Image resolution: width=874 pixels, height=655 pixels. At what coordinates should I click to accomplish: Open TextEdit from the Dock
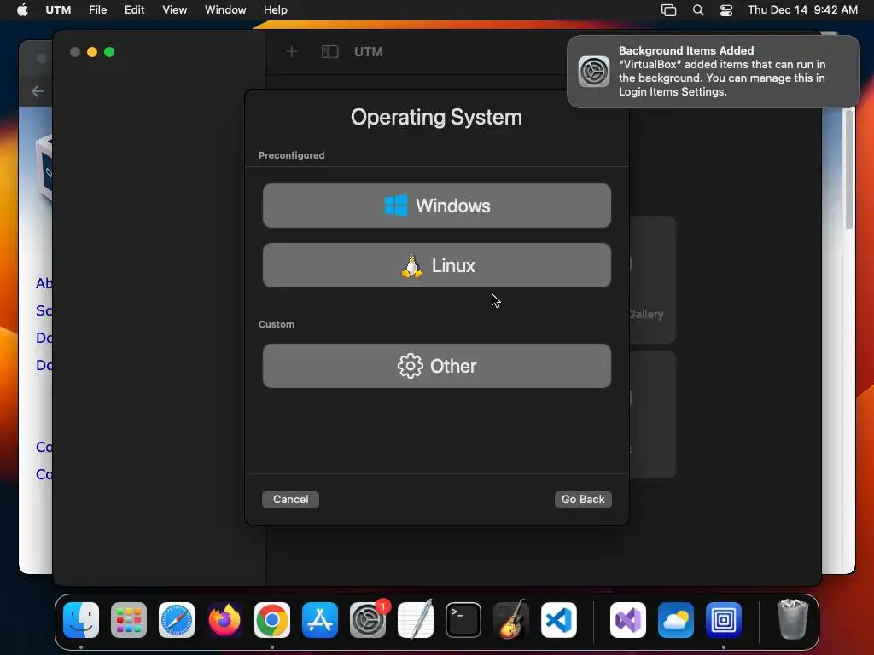[416, 620]
